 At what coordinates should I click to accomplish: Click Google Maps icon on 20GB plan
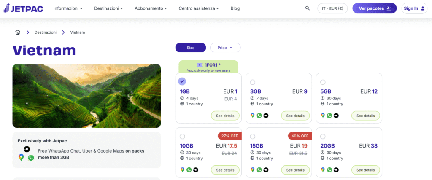323,170
